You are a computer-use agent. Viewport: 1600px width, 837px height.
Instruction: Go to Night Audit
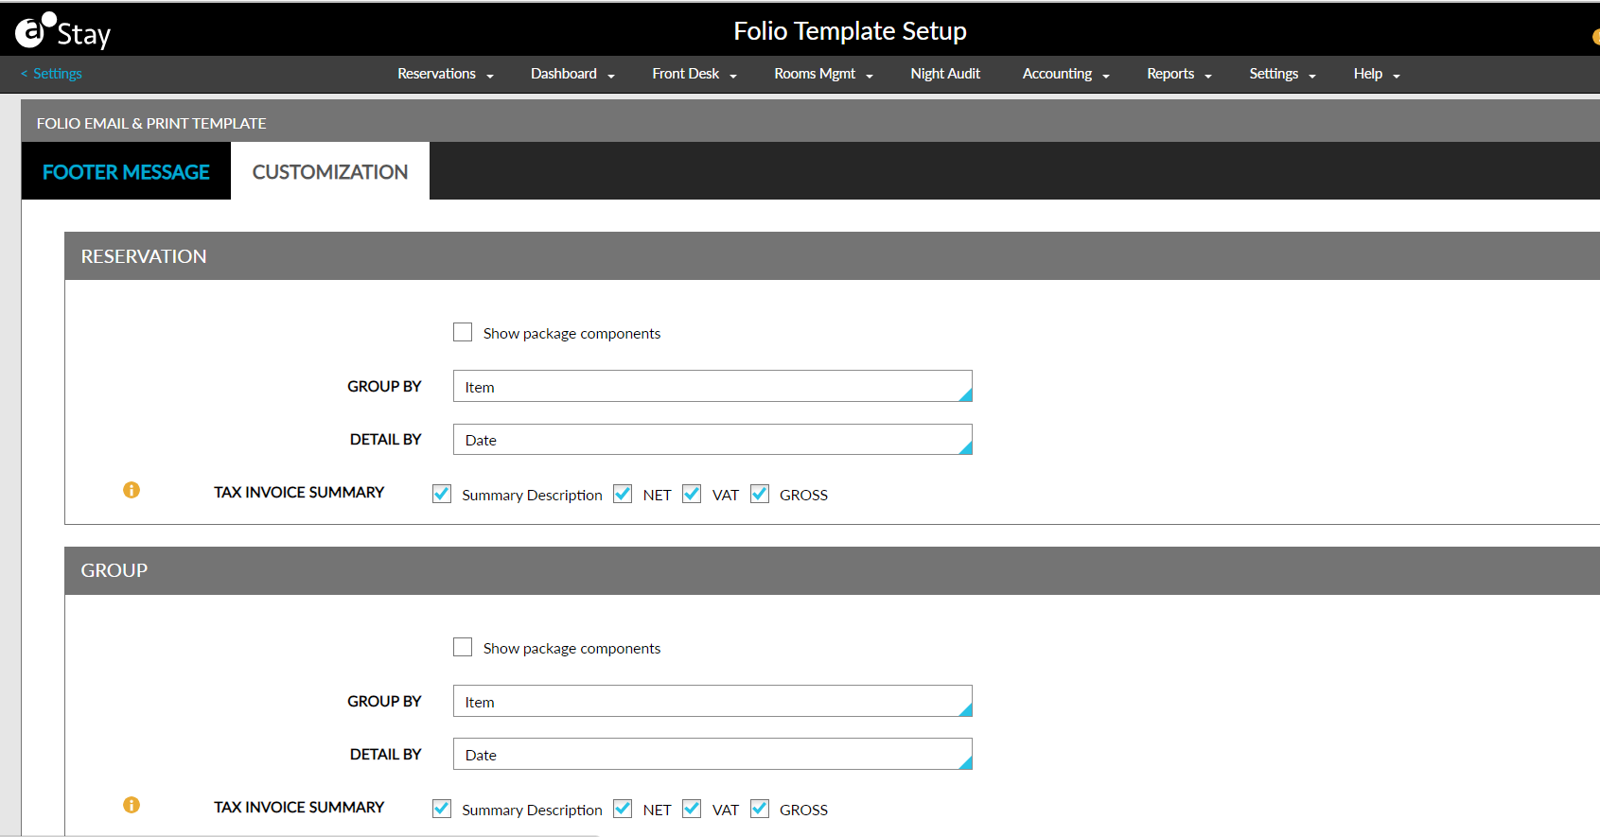point(945,74)
